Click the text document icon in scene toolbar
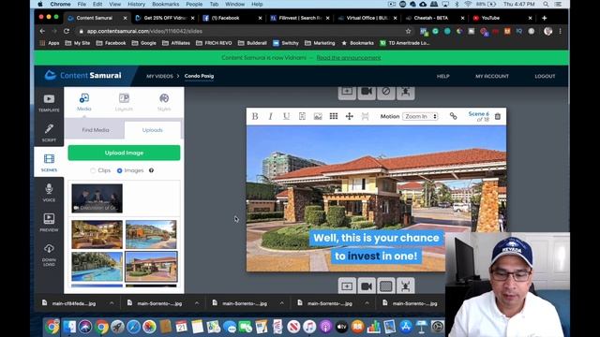The height and width of the screenshot is (337, 600). (x=302, y=116)
